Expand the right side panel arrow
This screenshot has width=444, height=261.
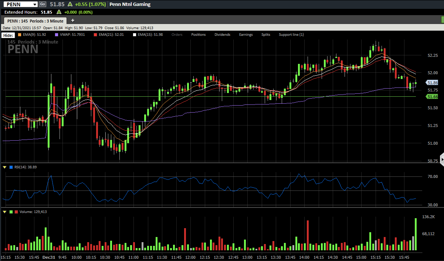[442, 157]
